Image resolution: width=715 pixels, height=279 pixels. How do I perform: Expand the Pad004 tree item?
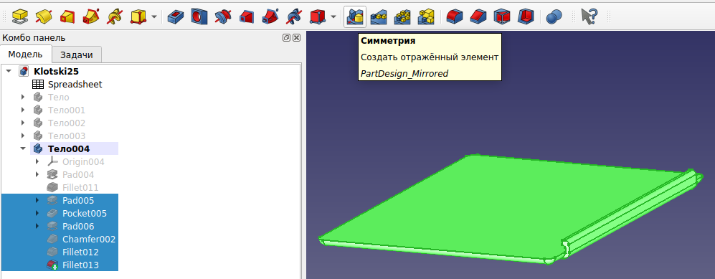coord(37,174)
